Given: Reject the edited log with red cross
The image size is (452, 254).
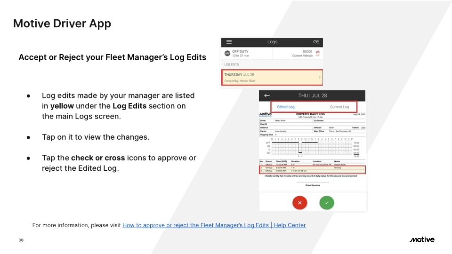Looking at the screenshot, I should 300,203.
